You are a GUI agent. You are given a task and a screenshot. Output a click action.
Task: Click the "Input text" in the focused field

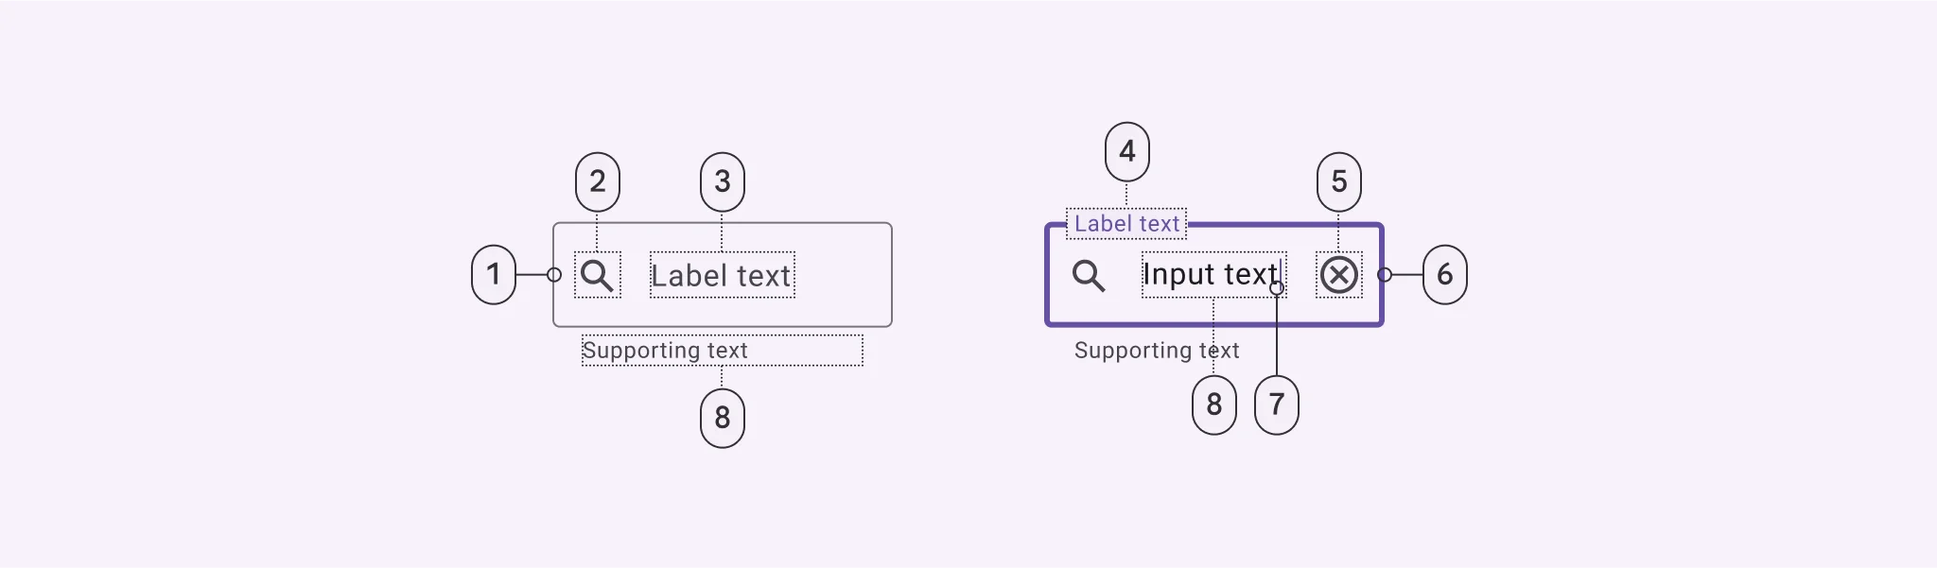1210,274
